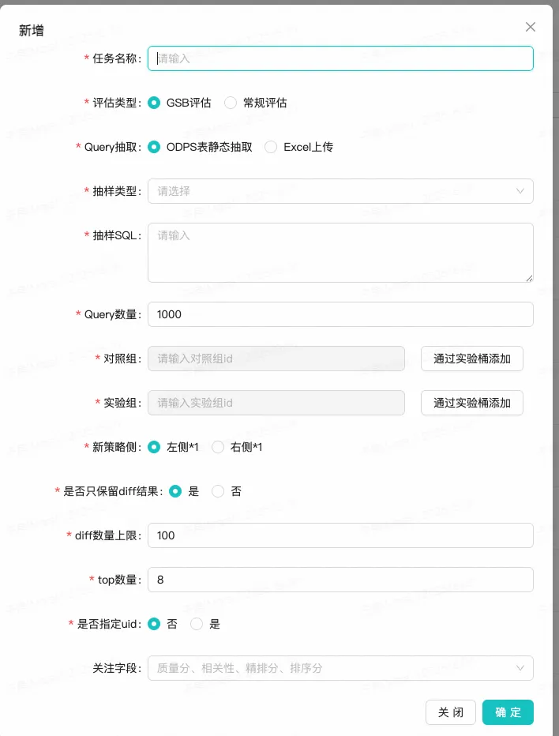Viewport: 559px width, 736px height.
Task: Expand the 抽样类型 dropdown arrow
Action: click(x=520, y=191)
